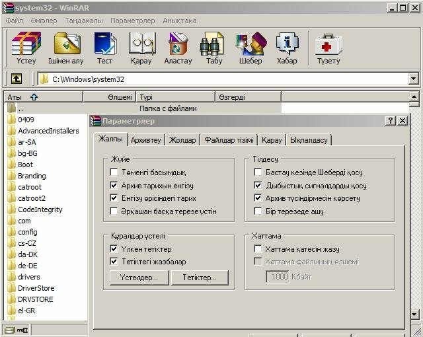The image size is (423, 337).
Task: Click the WinRAR icon in title bar
Action: pyautogui.click(x=8, y=8)
